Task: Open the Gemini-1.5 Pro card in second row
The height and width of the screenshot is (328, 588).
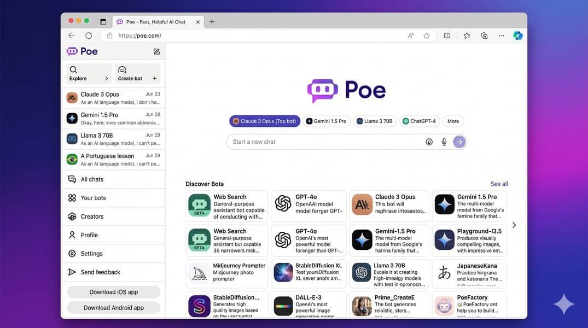Action: (x=389, y=241)
